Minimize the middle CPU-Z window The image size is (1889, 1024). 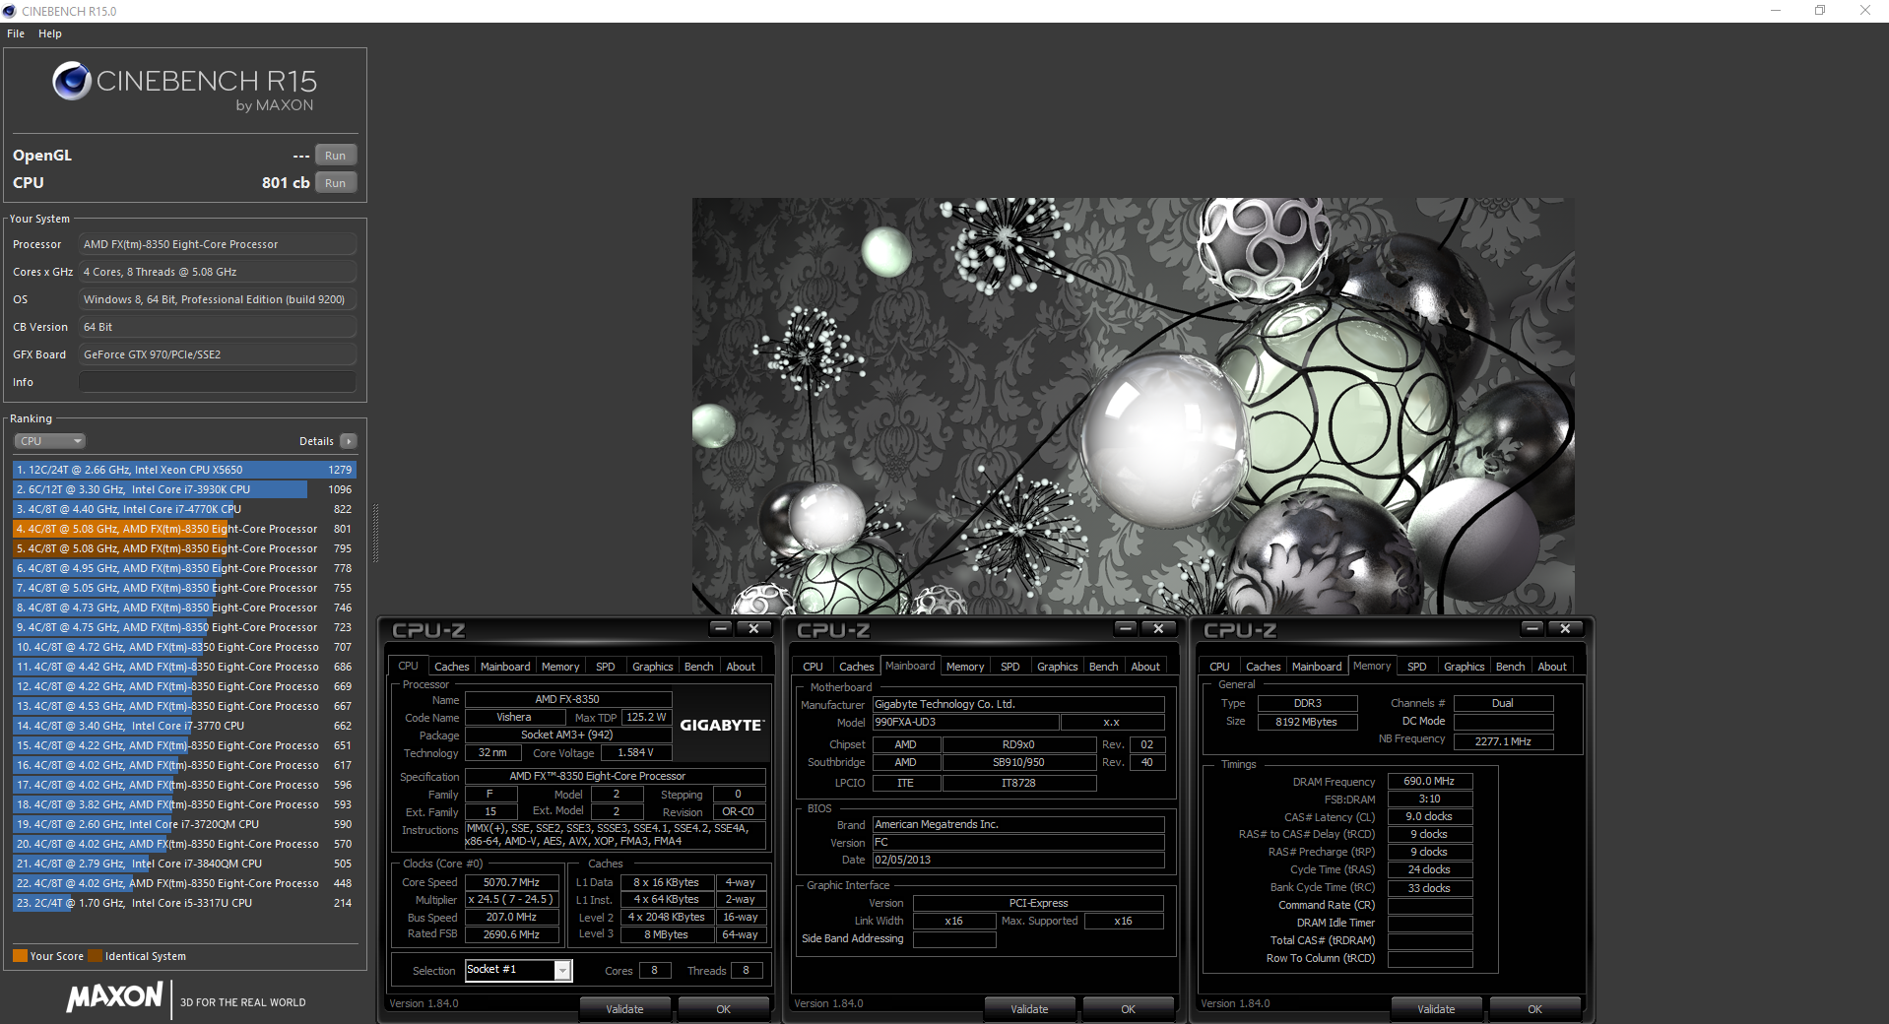point(1126,628)
